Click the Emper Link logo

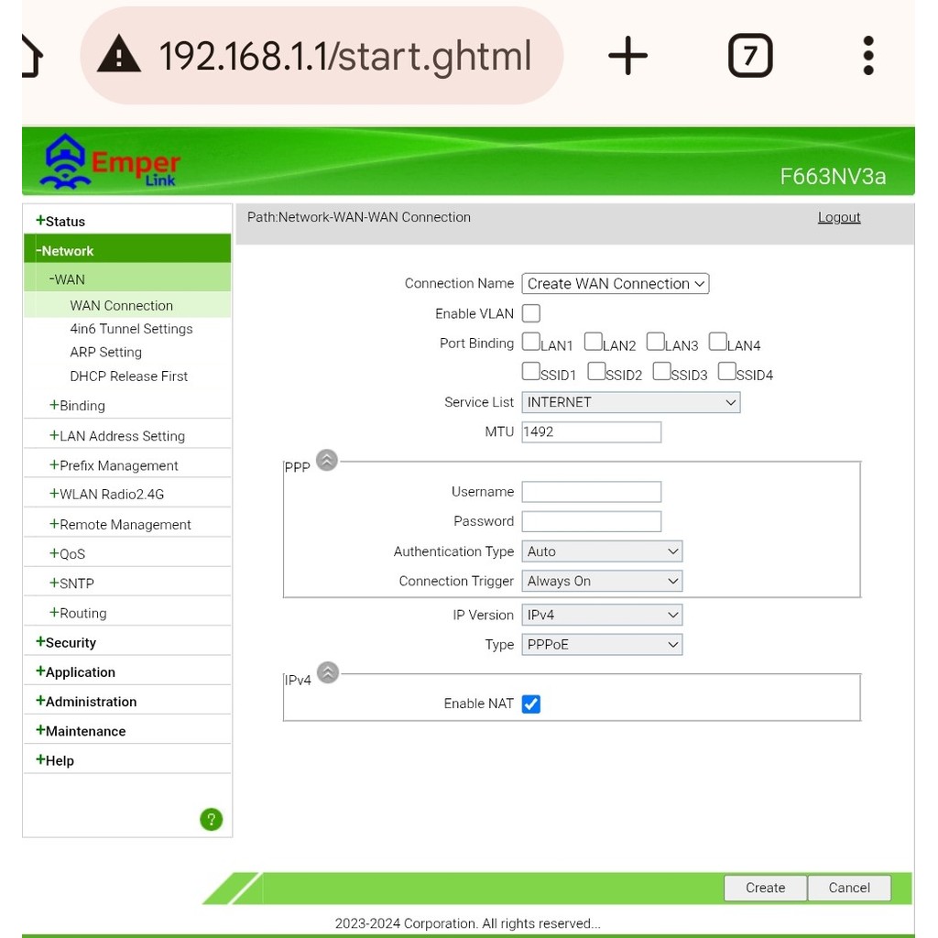click(x=110, y=162)
